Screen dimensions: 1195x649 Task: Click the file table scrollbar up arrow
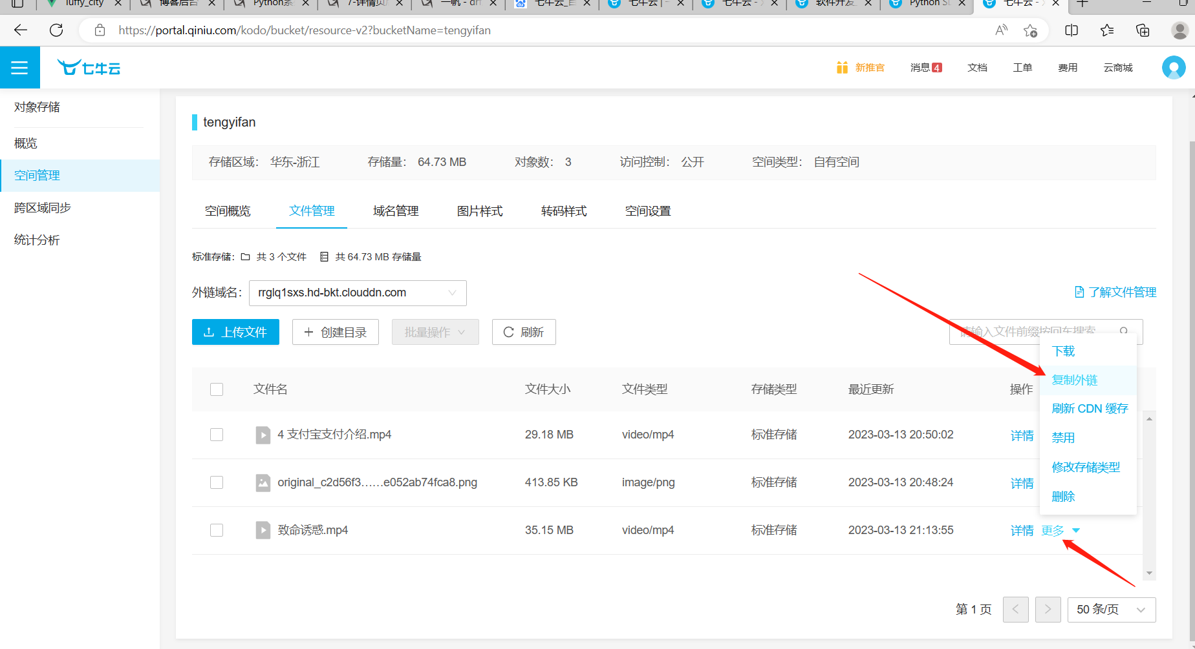(1149, 419)
